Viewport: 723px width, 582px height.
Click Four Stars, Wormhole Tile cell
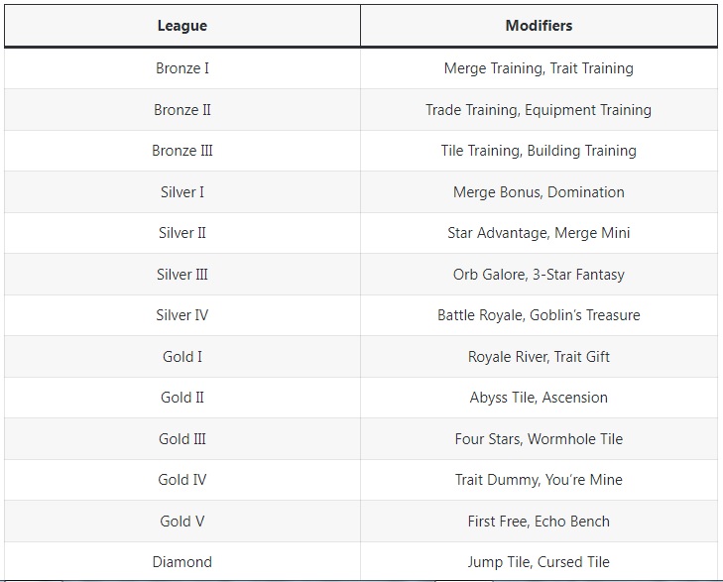click(x=539, y=438)
